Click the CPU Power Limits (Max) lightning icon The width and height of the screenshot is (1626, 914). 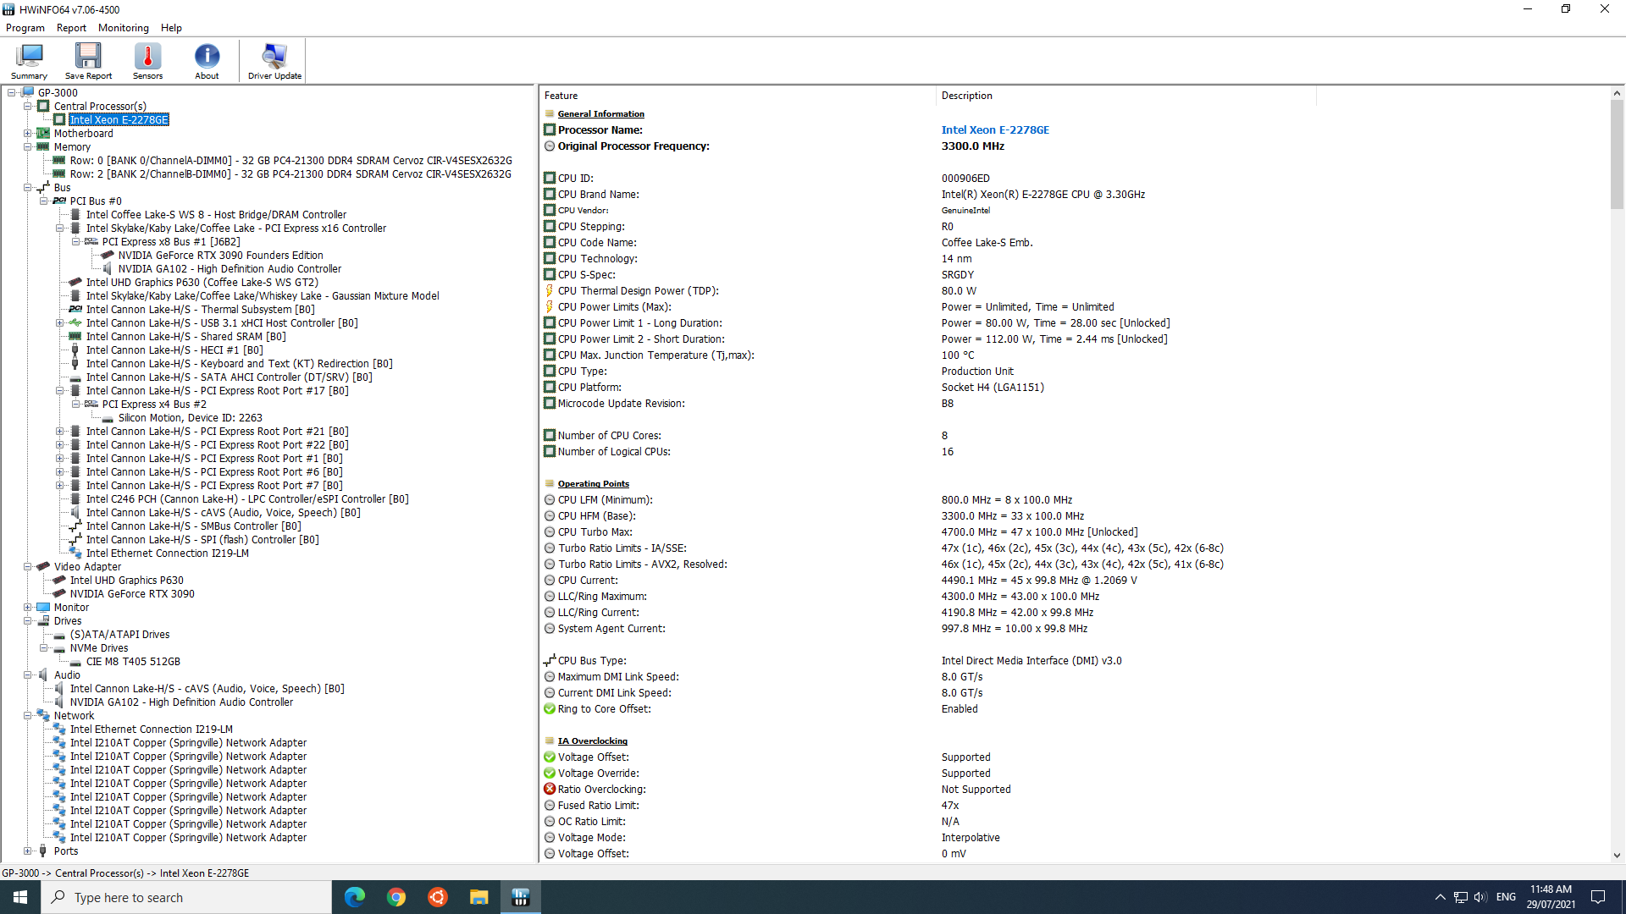[550, 306]
